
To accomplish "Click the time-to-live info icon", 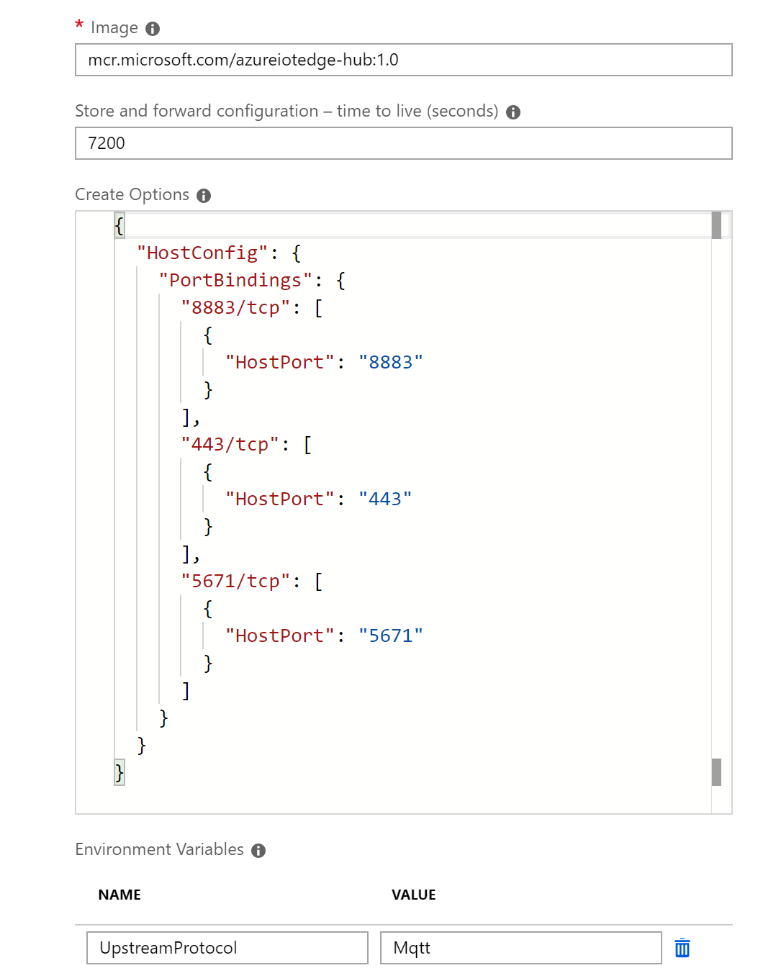I will (513, 112).
